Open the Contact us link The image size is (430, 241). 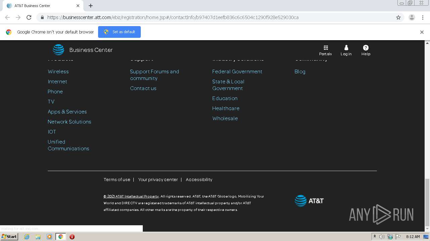[x=143, y=88]
